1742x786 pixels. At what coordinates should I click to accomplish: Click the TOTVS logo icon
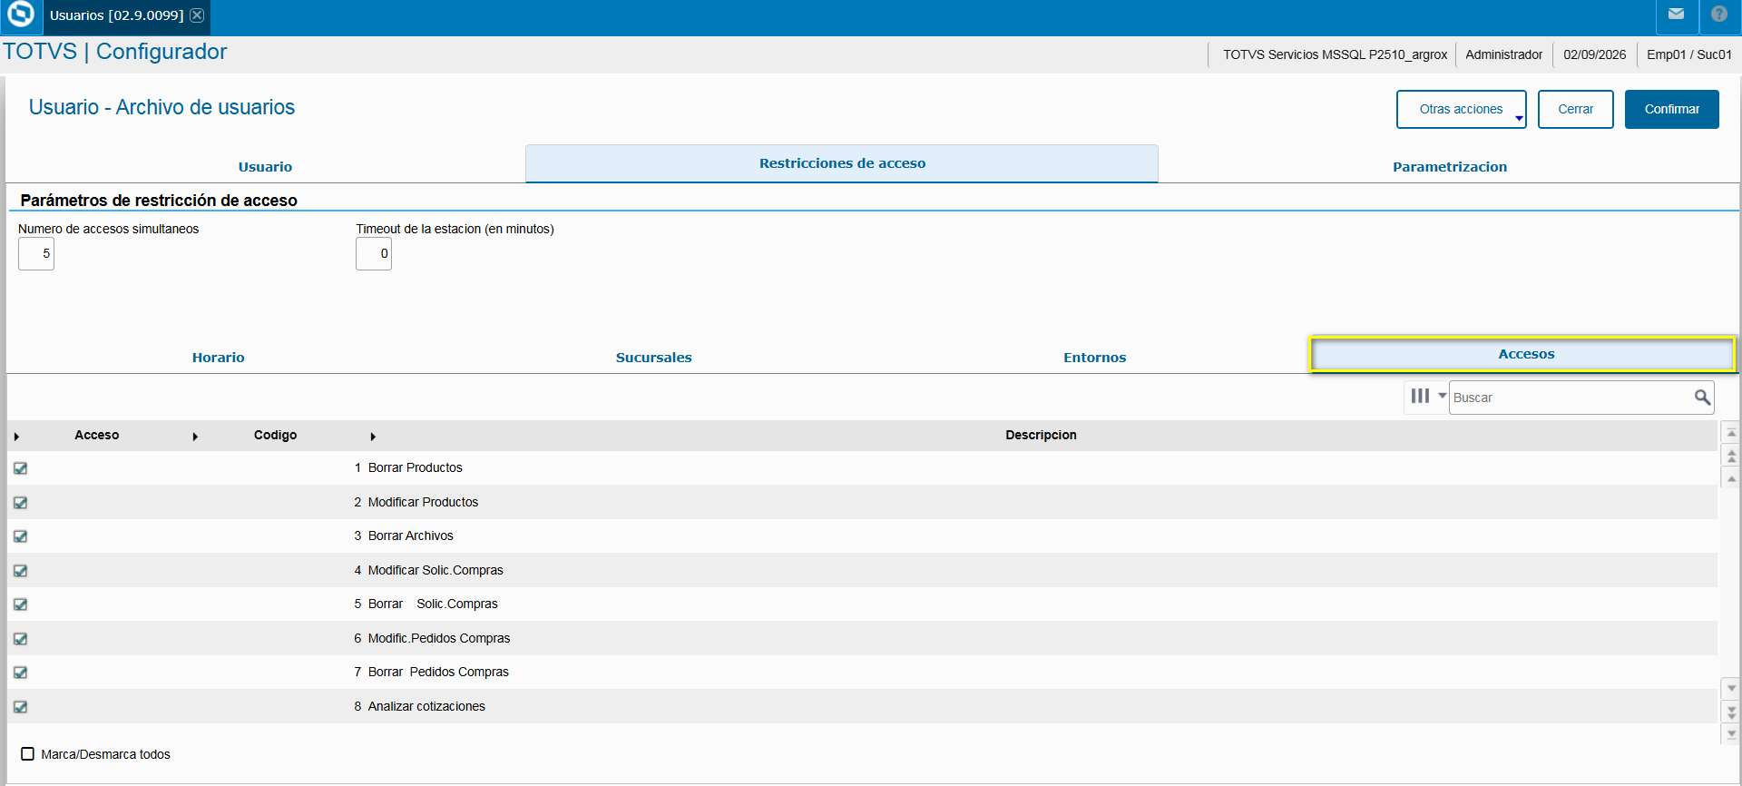pos(20,14)
